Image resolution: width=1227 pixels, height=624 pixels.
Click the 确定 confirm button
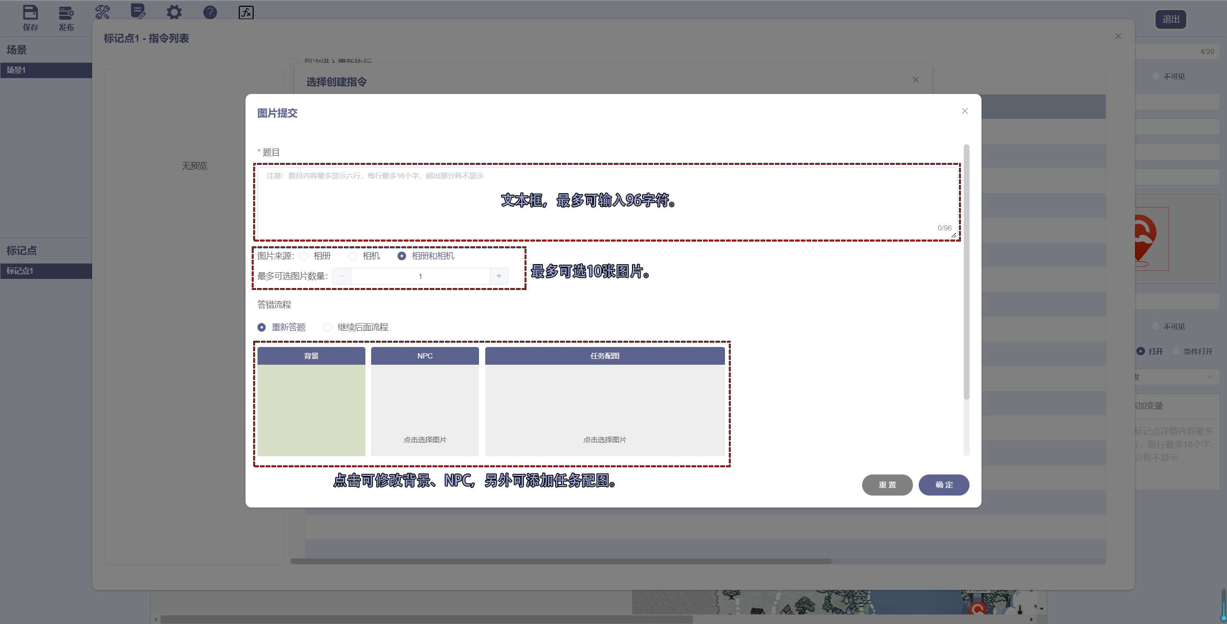tap(943, 485)
